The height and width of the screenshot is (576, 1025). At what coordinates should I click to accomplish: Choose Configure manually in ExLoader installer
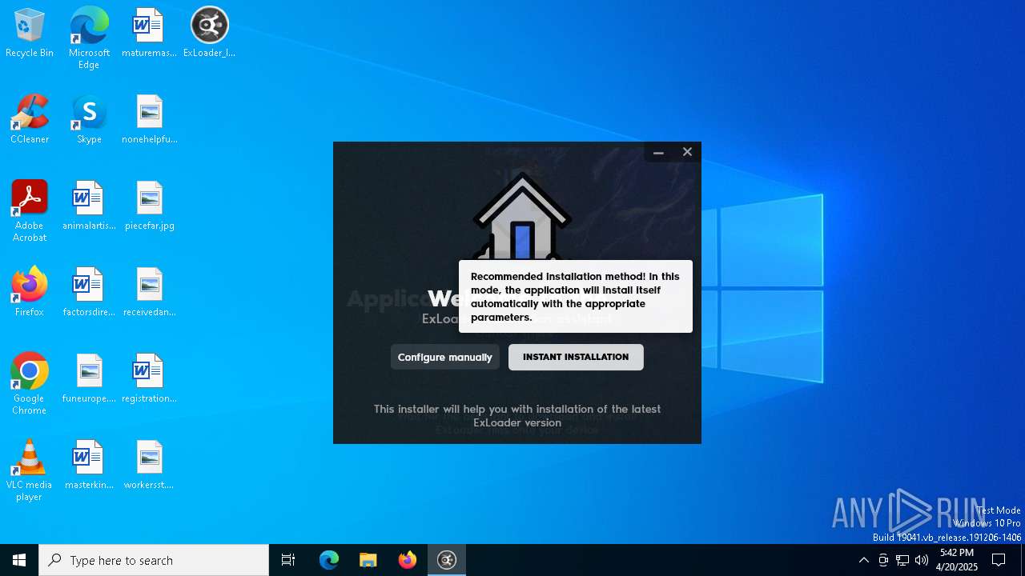click(445, 357)
